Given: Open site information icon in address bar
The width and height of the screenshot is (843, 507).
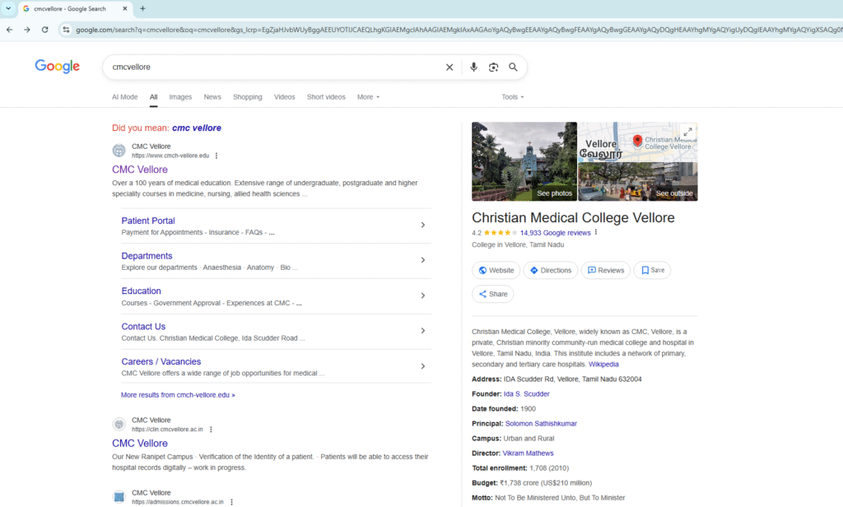Looking at the screenshot, I should tap(66, 30).
